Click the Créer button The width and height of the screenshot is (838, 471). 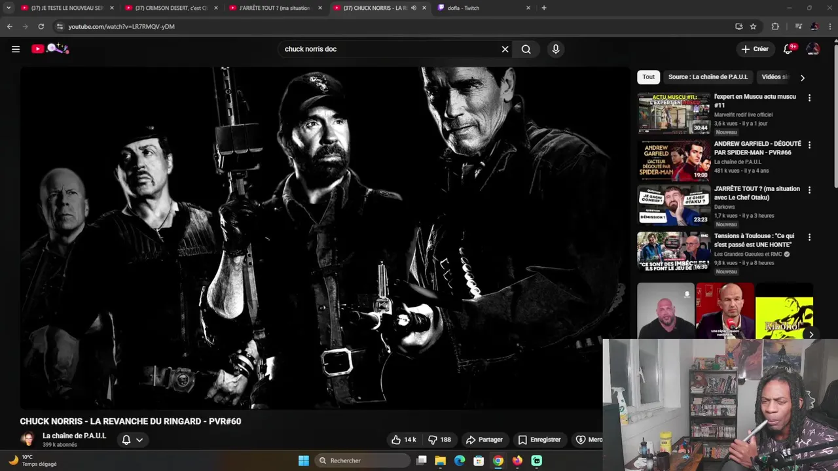(755, 49)
